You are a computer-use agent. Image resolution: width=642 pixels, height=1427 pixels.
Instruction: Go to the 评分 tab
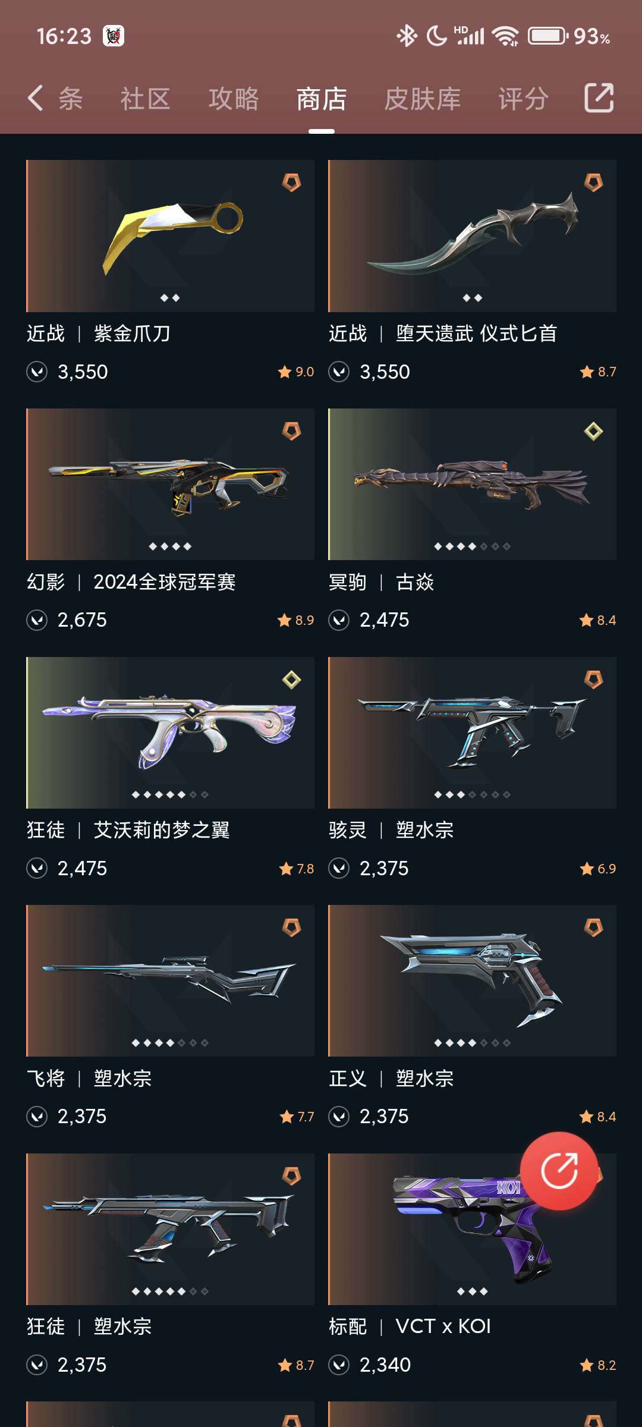(x=523, y=99)
